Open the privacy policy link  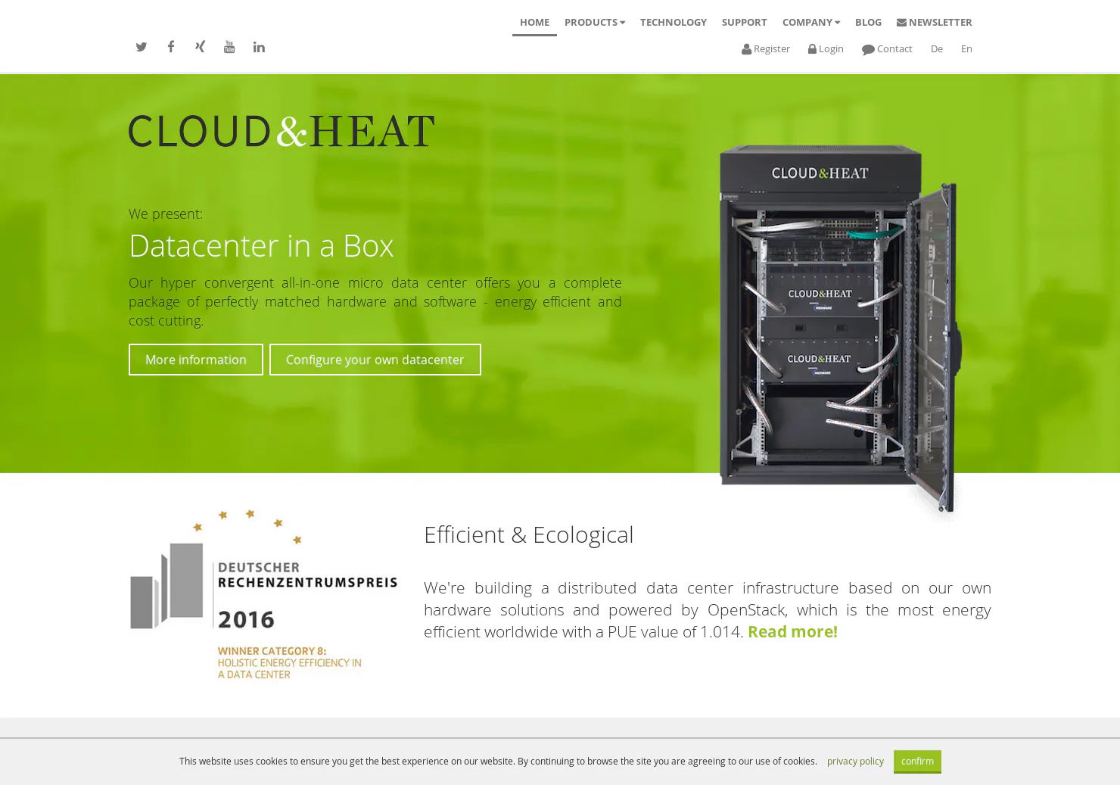[x=855, y=762]
